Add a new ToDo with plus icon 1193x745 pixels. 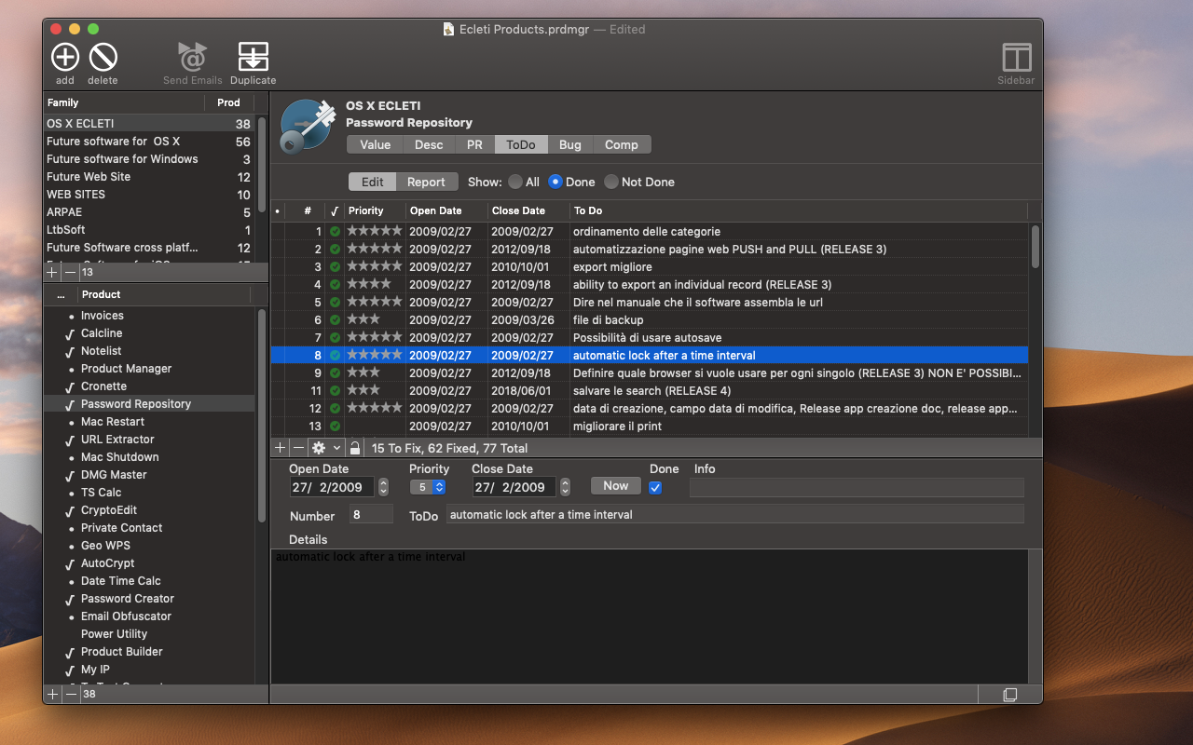click(281, 448)
